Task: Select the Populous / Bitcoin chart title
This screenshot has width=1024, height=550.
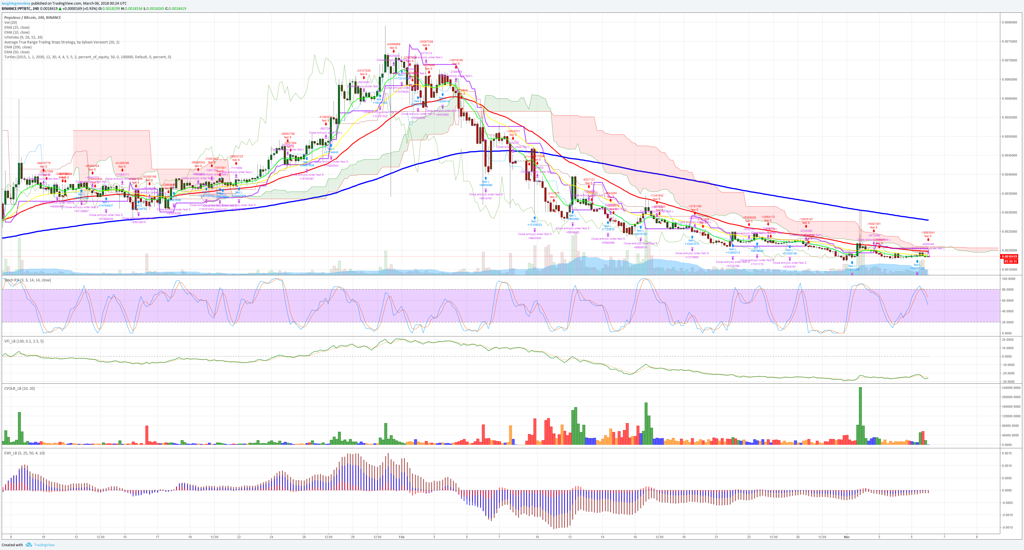Action: tap(33, 17)
